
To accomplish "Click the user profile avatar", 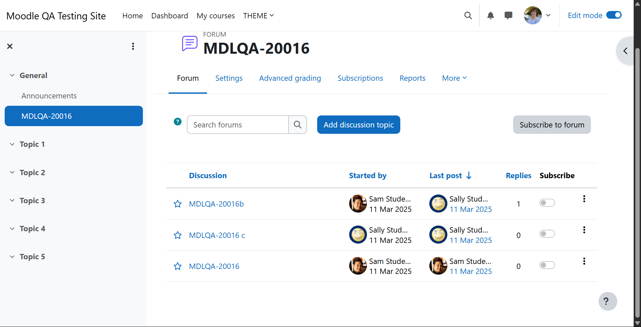I will (533, 15).
